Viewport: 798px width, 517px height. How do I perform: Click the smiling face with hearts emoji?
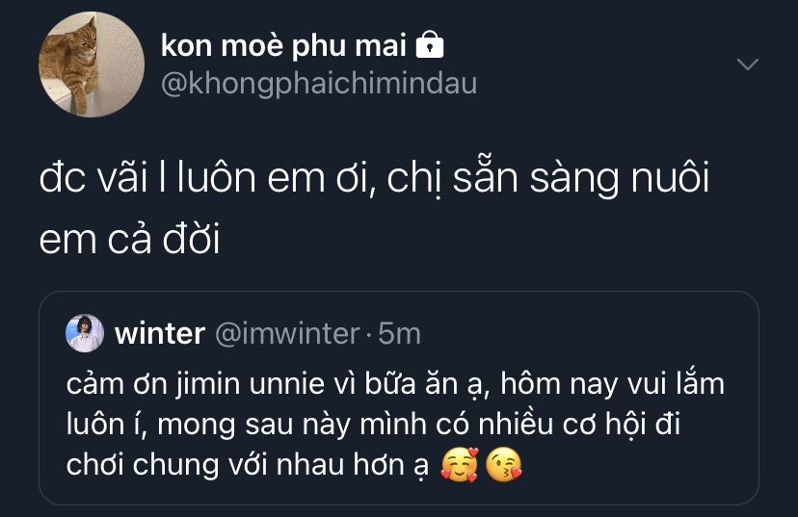click(459, 465)
